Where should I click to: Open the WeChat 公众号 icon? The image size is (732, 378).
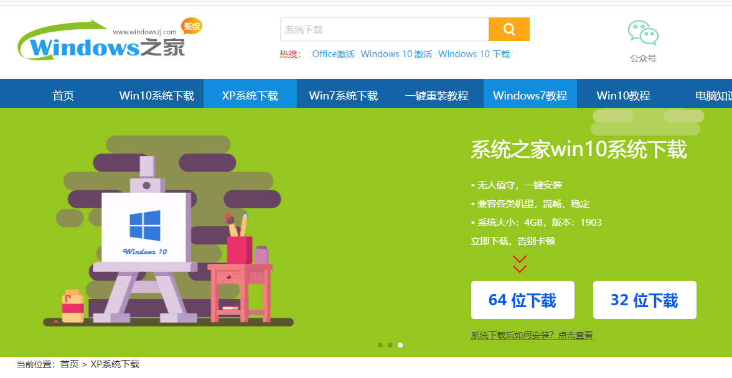pyautogui.click(x=643, y=34)
